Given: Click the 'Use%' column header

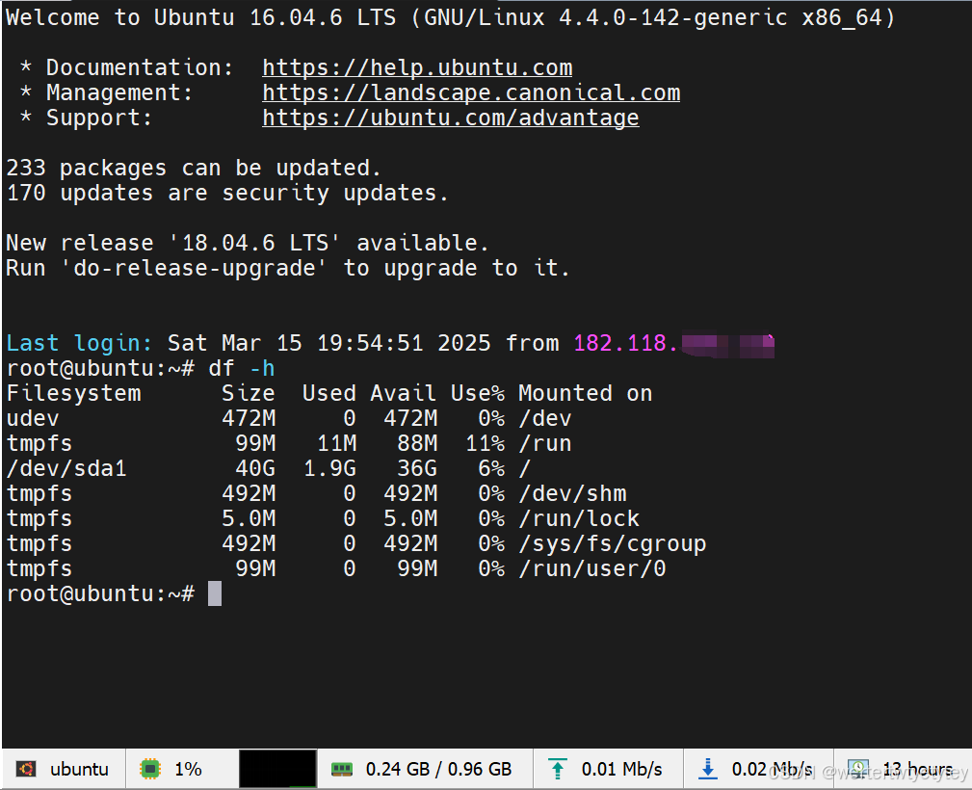Looking at the screenshot, I should (477, 393).
